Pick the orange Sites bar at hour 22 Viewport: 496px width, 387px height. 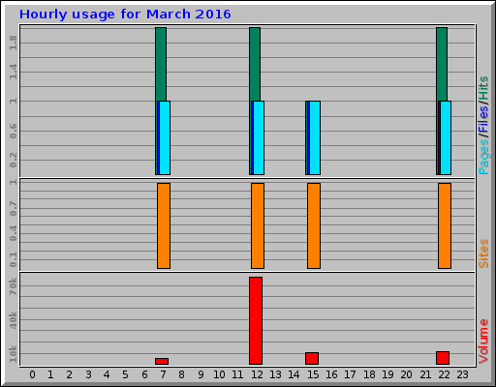445,225
